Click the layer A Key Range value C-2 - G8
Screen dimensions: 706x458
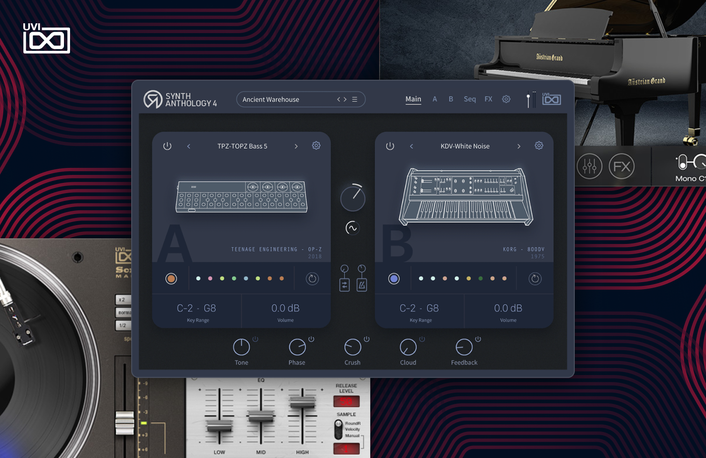197,308
